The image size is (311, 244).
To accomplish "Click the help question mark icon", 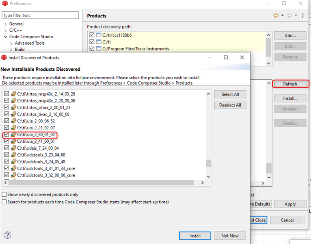I will 7,235.
